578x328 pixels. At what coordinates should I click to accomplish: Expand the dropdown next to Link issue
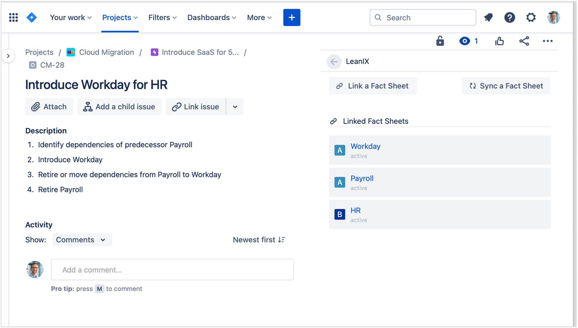235,107
